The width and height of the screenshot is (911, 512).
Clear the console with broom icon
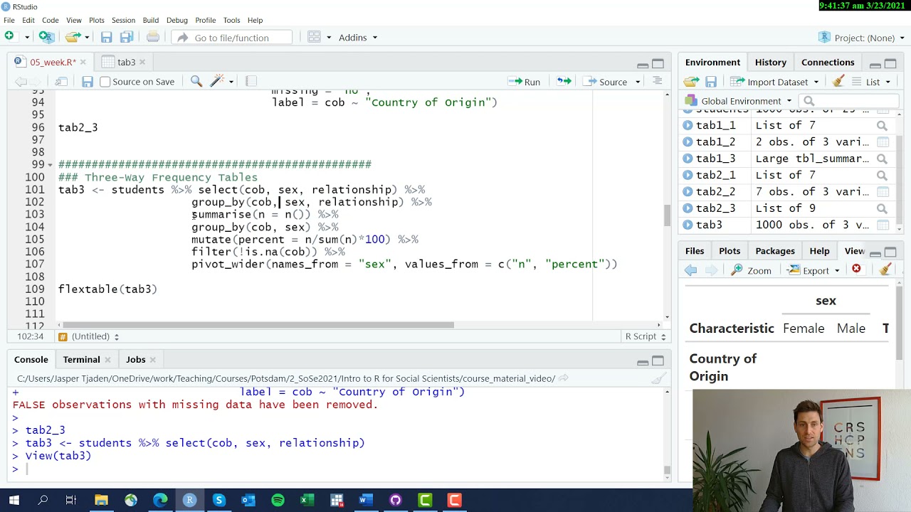659,378
